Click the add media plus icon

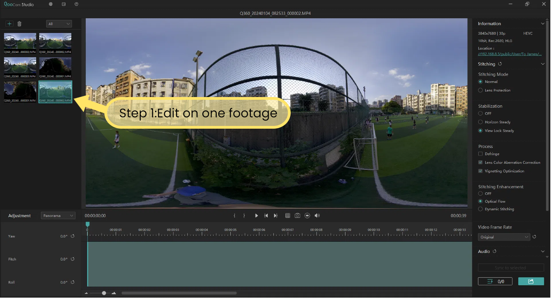(x=9, y=24)
